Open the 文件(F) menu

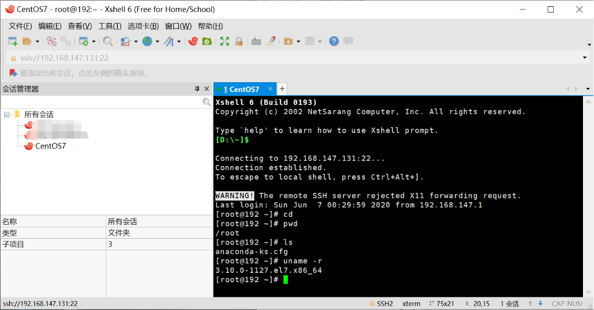pos(20,26)
